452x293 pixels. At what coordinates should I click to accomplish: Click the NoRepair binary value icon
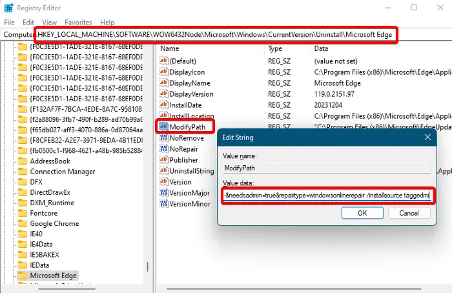[163, 148]
